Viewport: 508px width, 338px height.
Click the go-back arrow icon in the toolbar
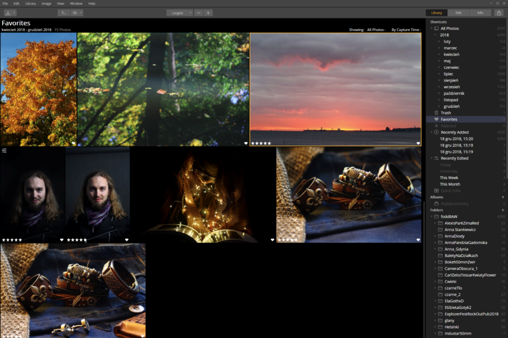tap(63, 13)
